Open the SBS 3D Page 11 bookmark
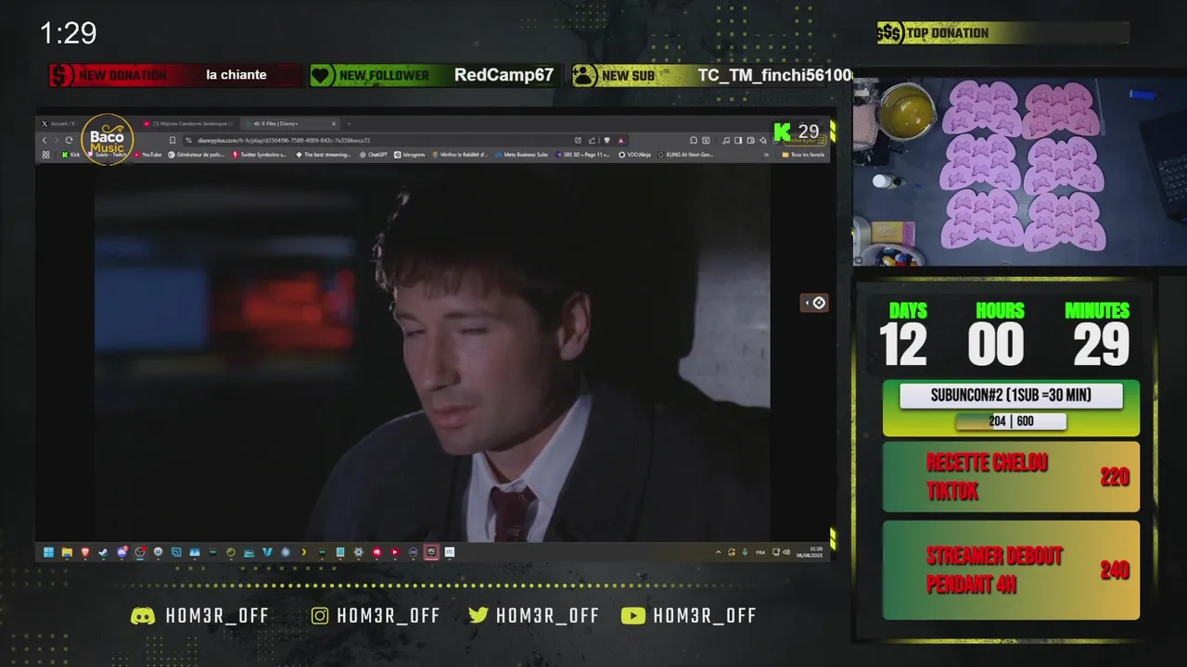 click(584, 155)
